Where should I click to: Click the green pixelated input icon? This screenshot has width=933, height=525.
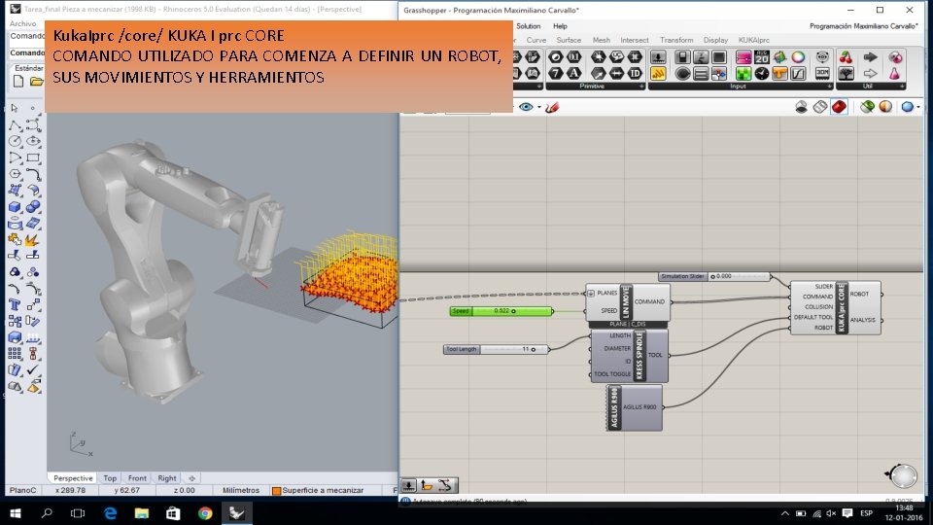tap(743, 74)
